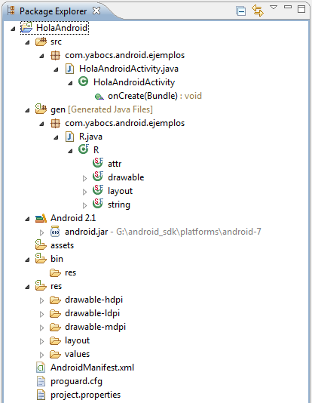Click the android.jar archive icon

coord(55,232)
